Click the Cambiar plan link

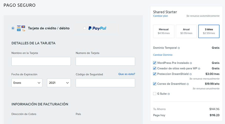point(160,16)
